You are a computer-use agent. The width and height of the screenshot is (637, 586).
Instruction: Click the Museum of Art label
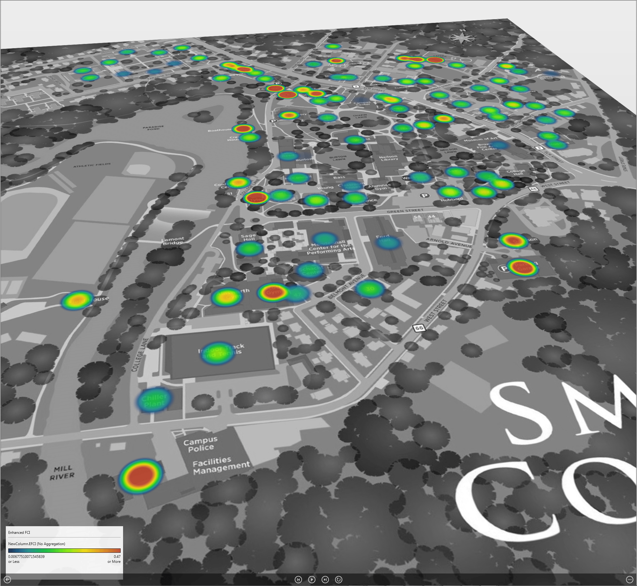point(481,139)
